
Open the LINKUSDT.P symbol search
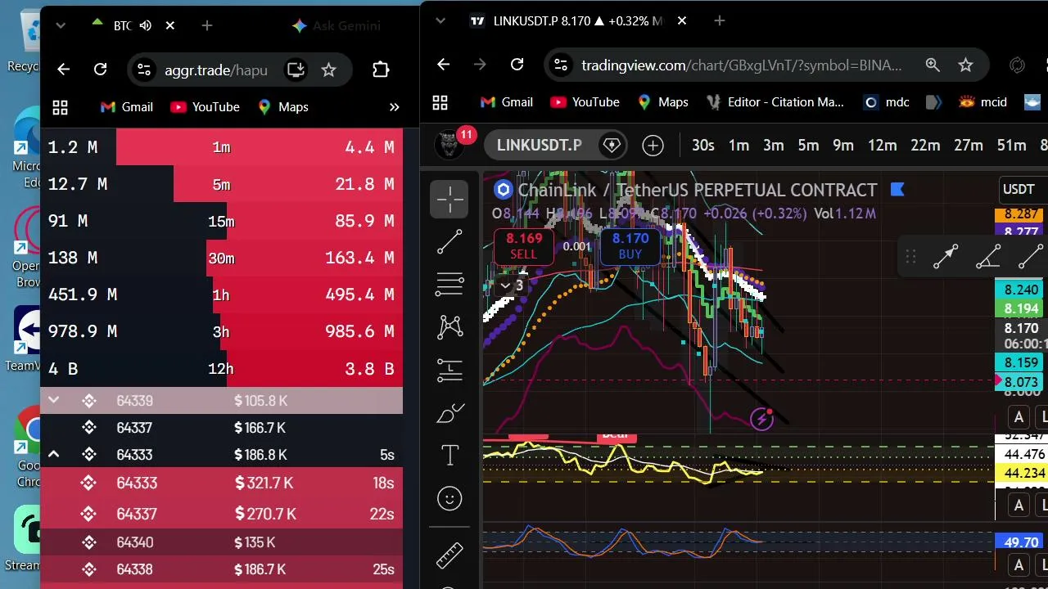pyautogui.click(x=540, y=146)
